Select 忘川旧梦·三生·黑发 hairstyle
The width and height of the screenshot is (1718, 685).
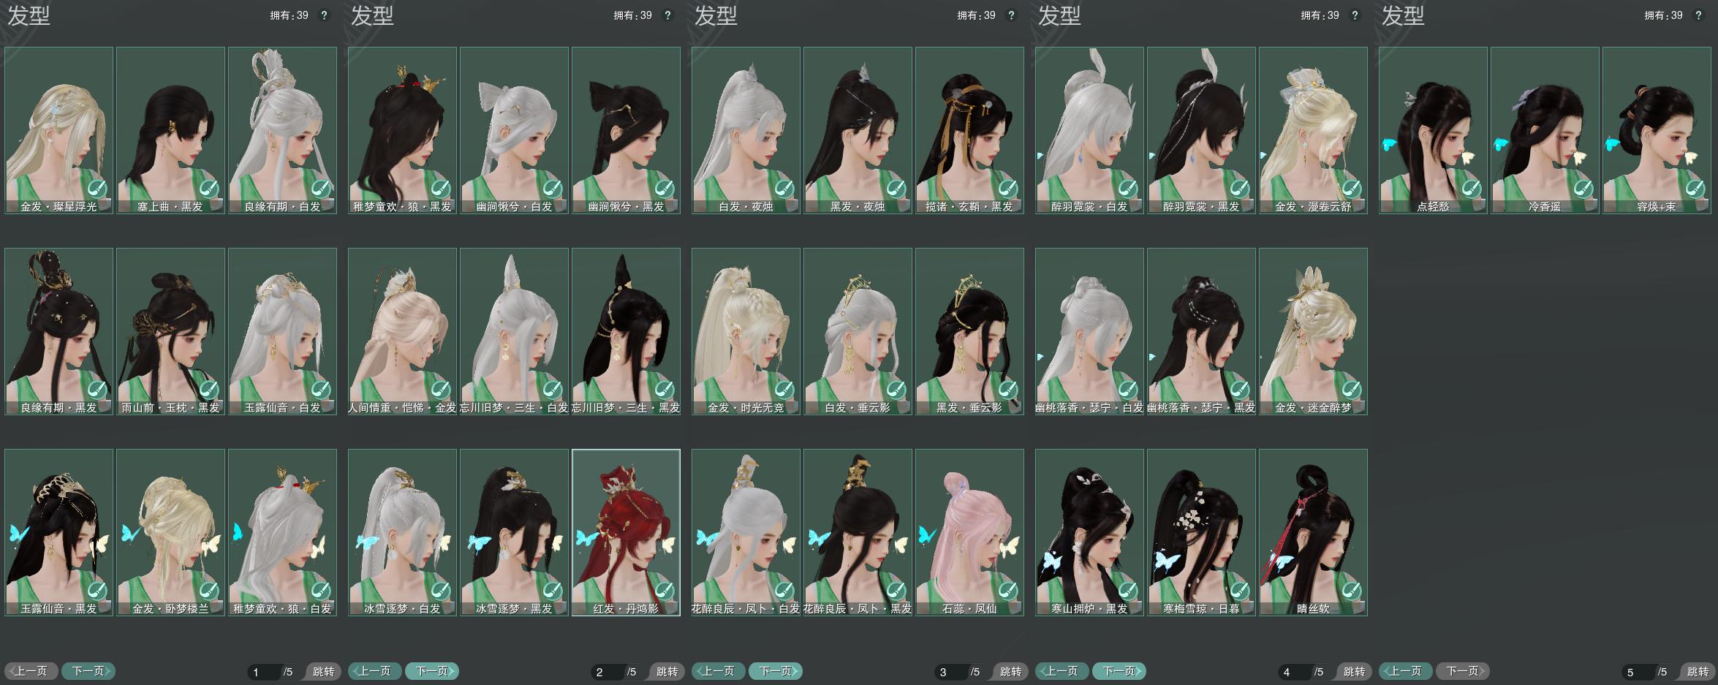pyautogui.click(x=627, y=331)
